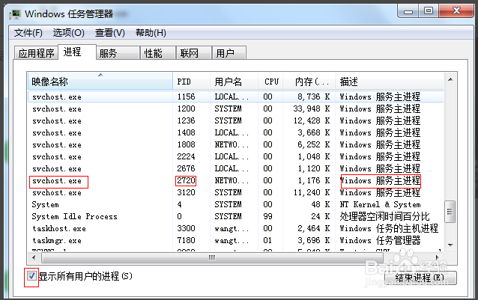Click the 结束进程 button
Viewport: 478px width, 300px height.
(x=421, y=278)
